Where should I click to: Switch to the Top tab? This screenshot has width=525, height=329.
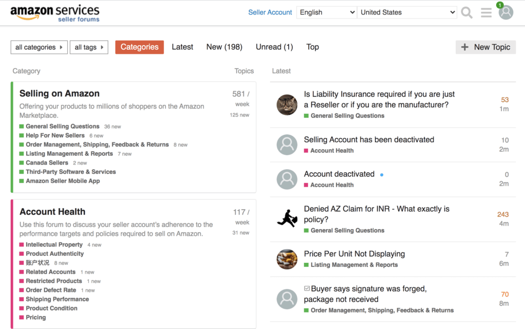313,47
